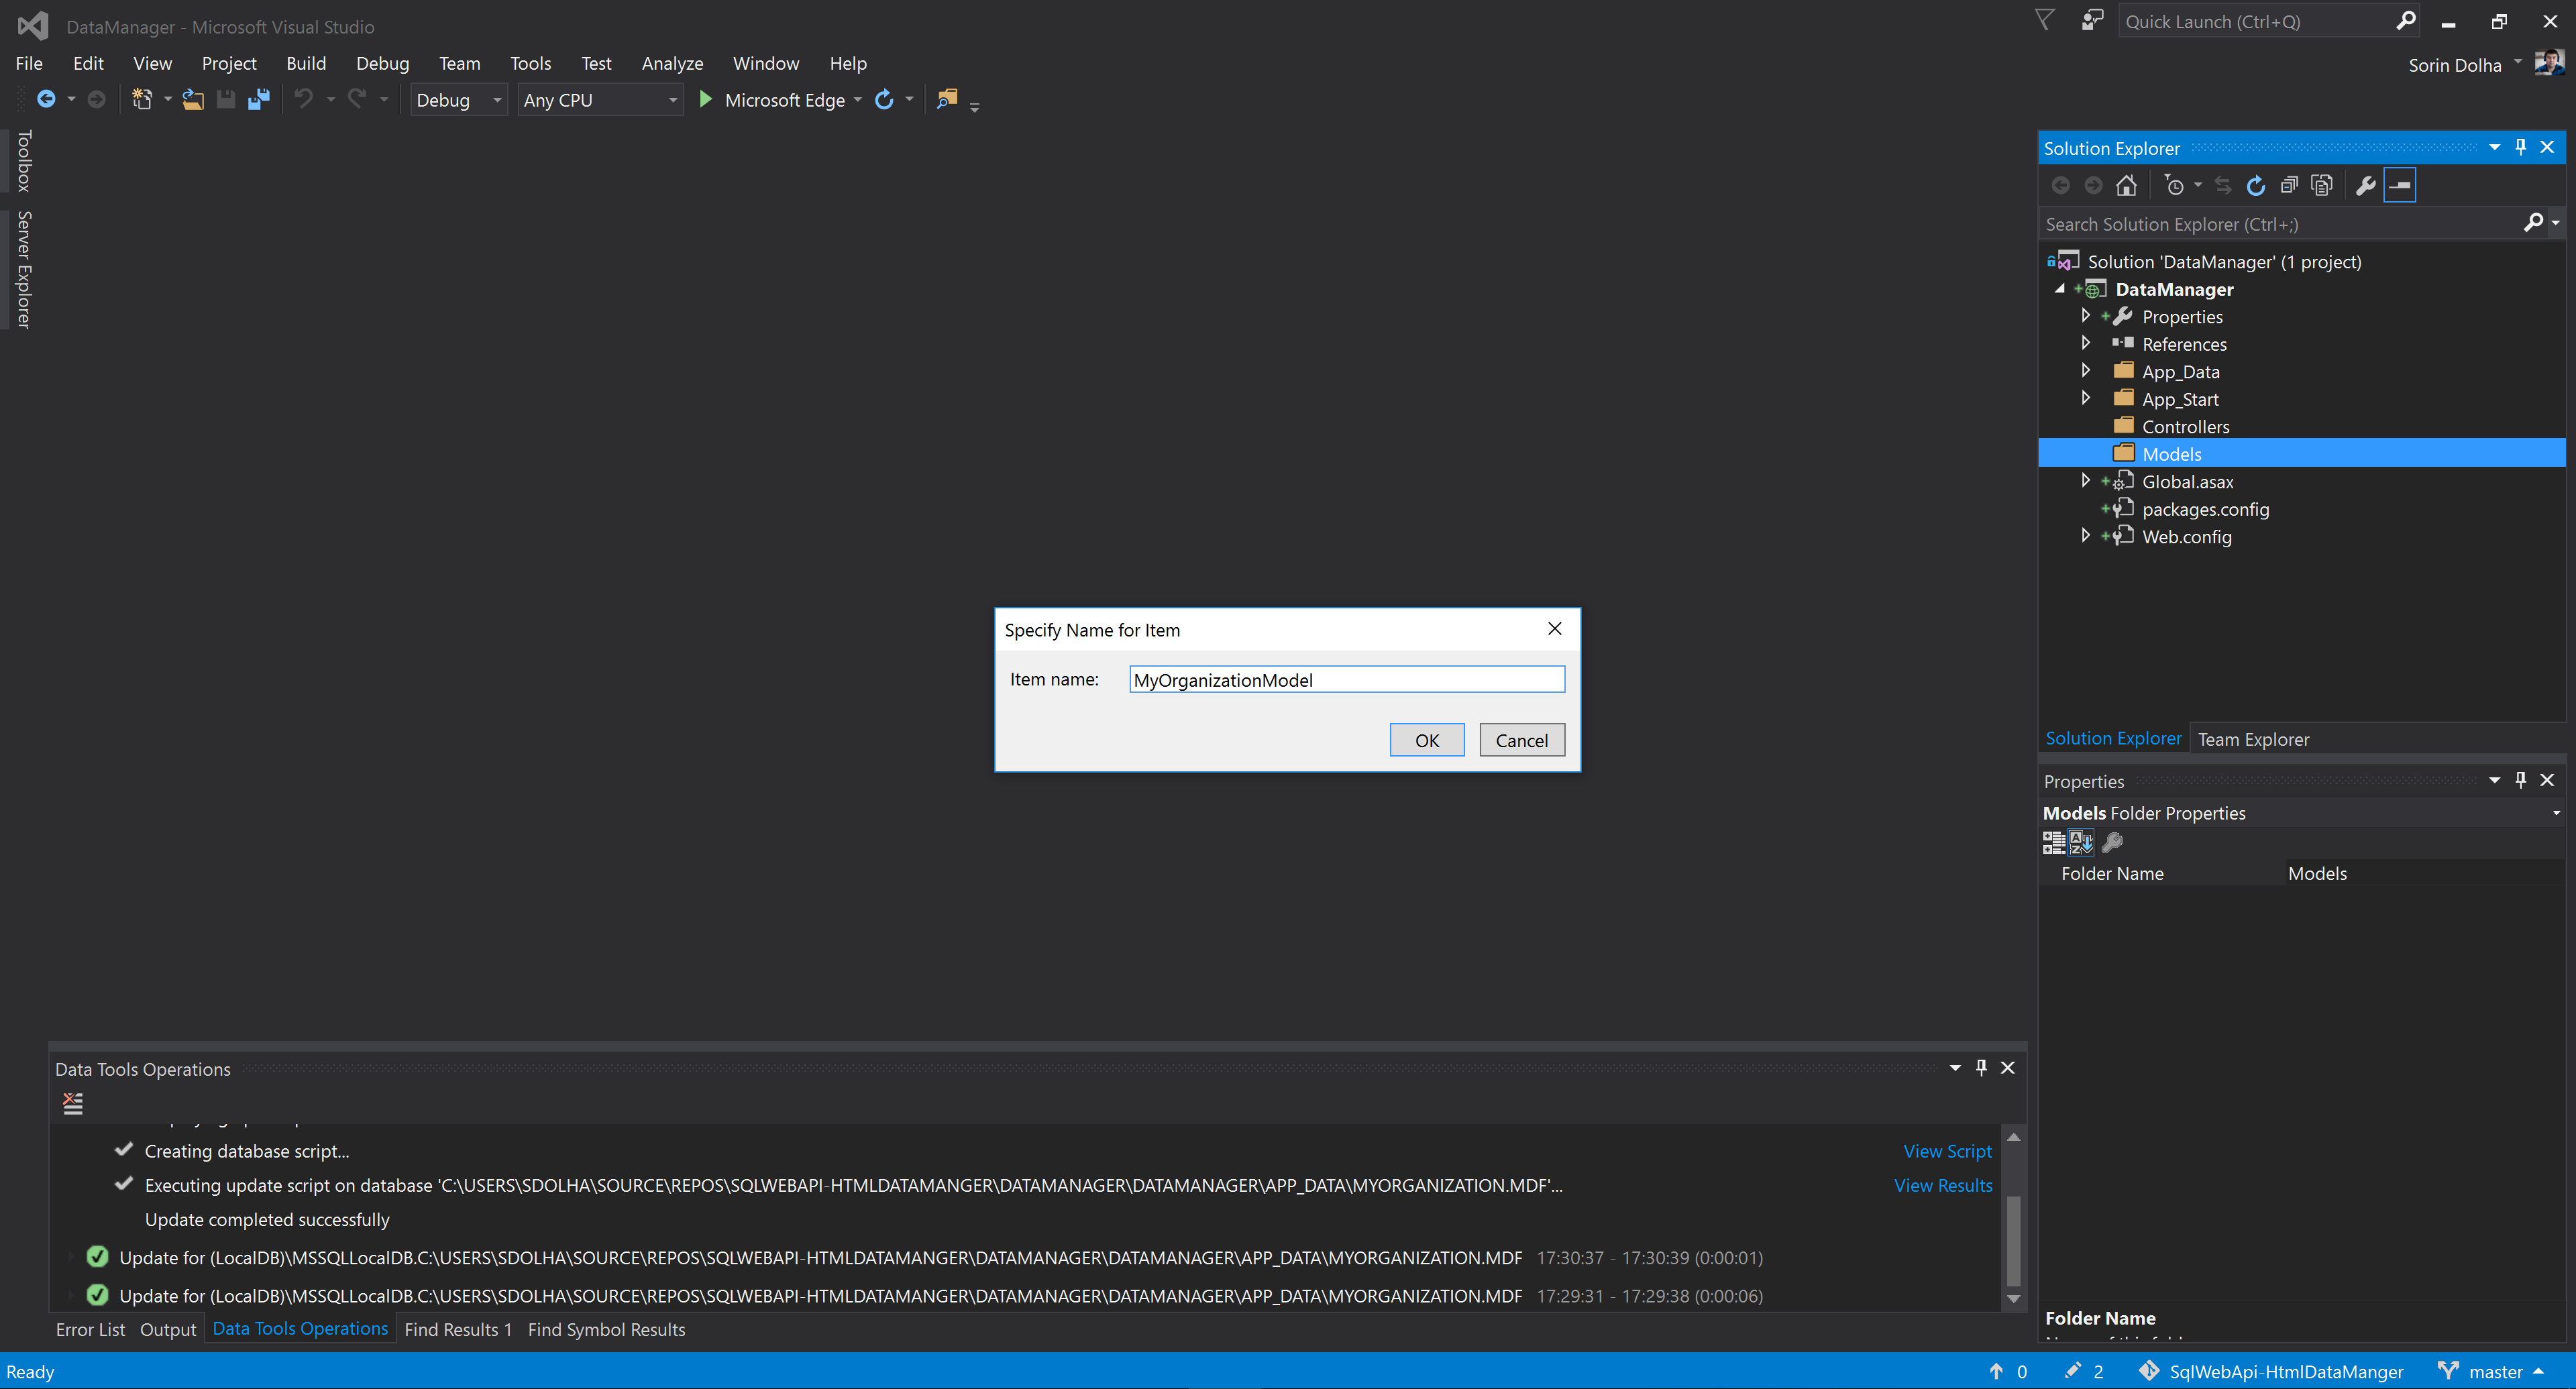Expand the App_Data folder node
This screenshot has width=2576, height=1389.
point(2085,371)
